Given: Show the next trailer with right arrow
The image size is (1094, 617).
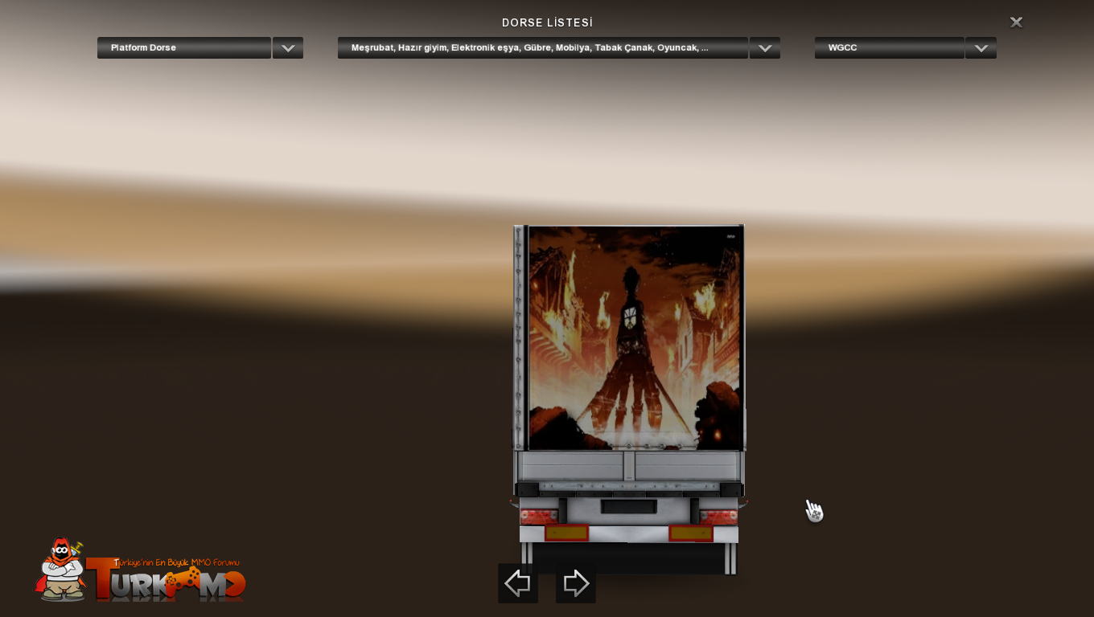Looking at the screenshot, I should coord(576,583).
